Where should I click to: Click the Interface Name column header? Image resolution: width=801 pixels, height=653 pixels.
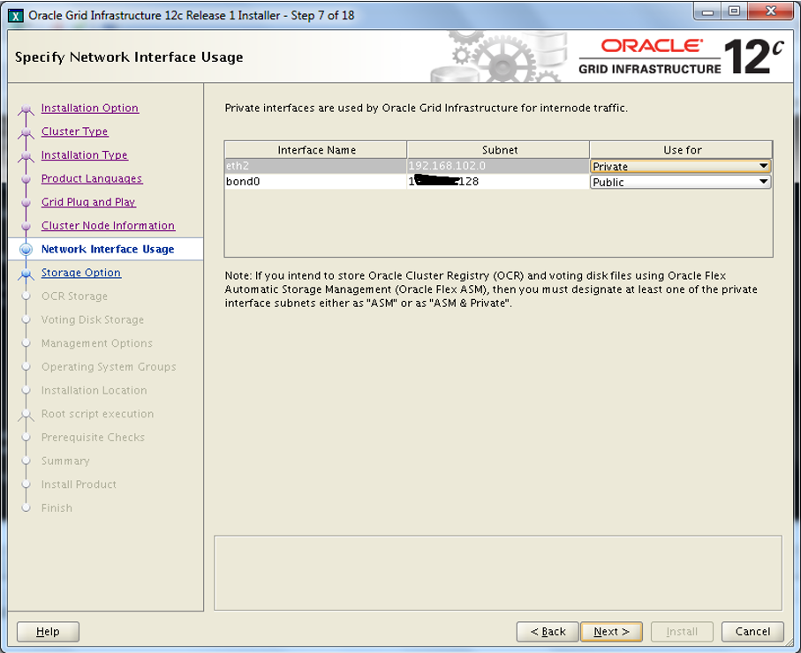[315, 150]
